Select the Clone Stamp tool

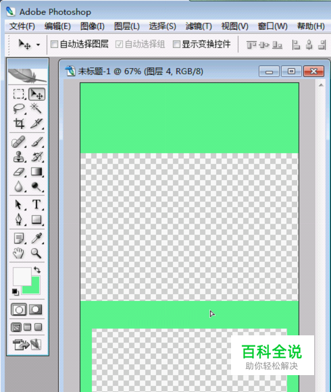19,157
